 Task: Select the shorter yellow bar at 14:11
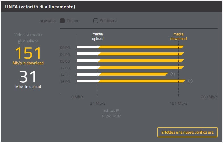click(133, 74)
